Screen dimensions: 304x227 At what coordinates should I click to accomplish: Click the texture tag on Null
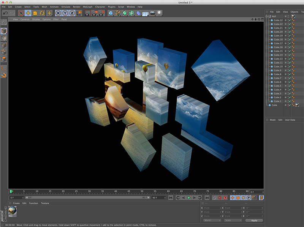[x=293, y=16]
